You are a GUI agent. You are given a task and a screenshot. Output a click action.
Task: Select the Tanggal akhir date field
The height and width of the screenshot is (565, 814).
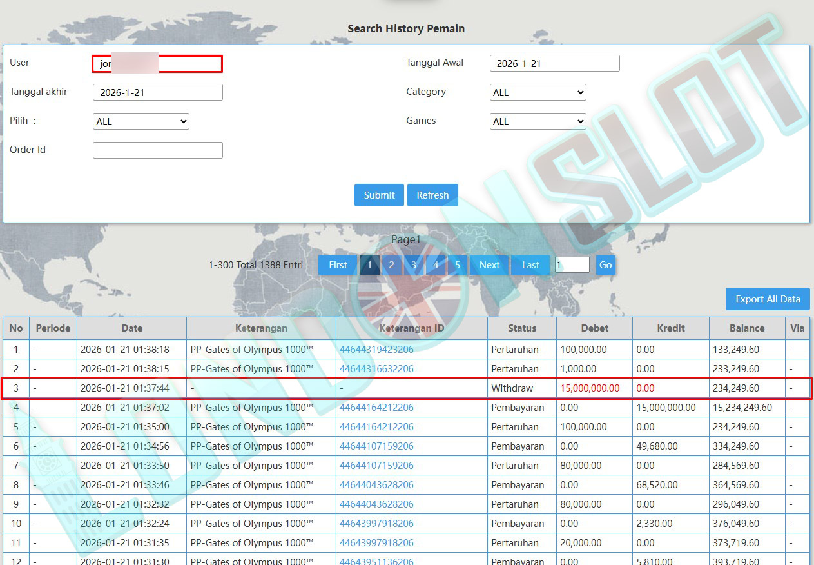(157, 92)
